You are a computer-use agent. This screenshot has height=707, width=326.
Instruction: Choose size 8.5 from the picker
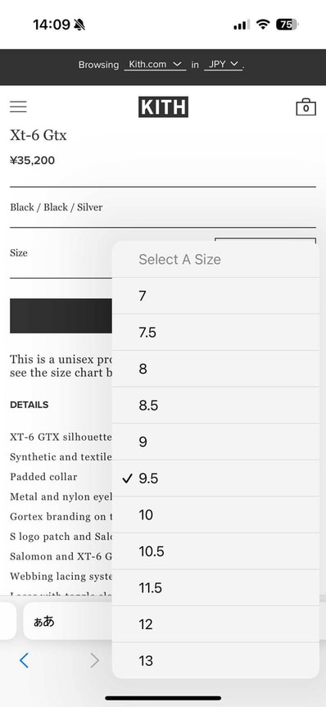coord(215,406)
